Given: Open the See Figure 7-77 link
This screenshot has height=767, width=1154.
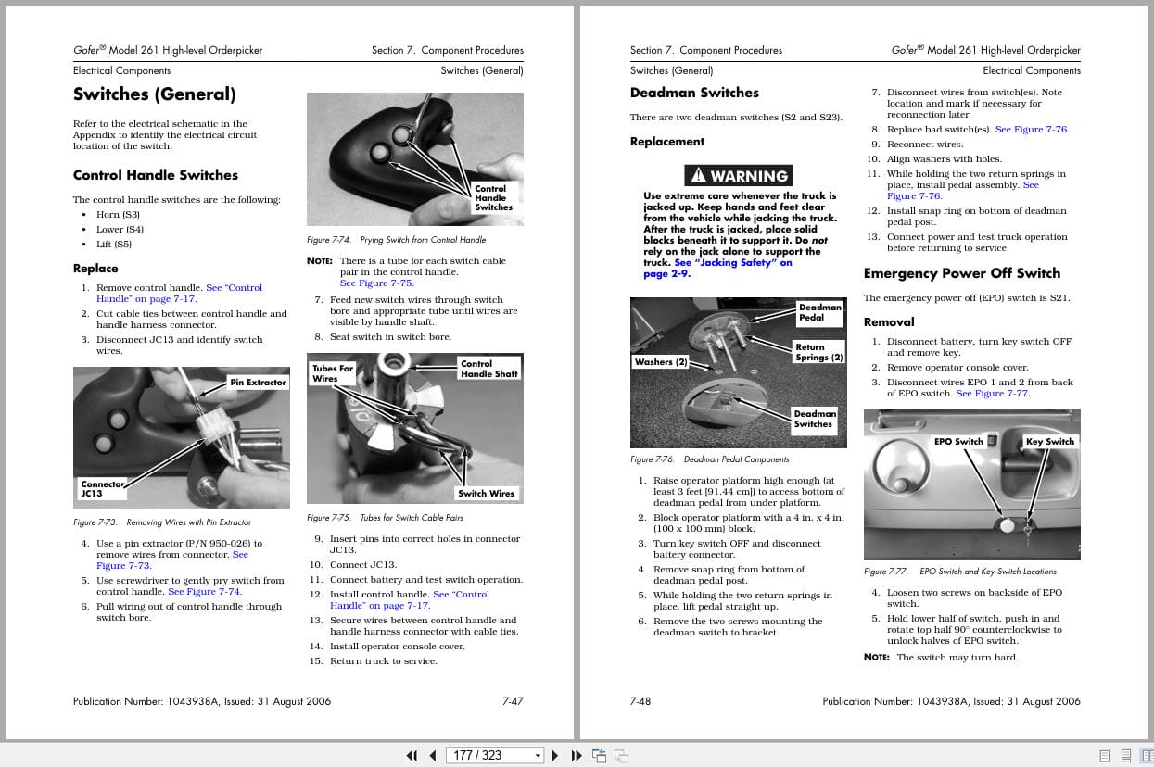Looking at the screenshot, I should [993, 393].
